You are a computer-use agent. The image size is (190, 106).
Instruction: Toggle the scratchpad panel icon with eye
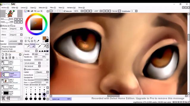[41, 11]
